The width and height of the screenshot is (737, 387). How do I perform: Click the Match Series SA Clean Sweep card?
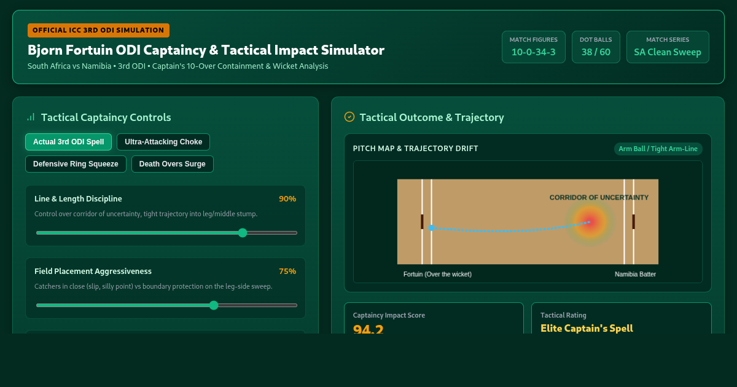[x=668, y=47]
